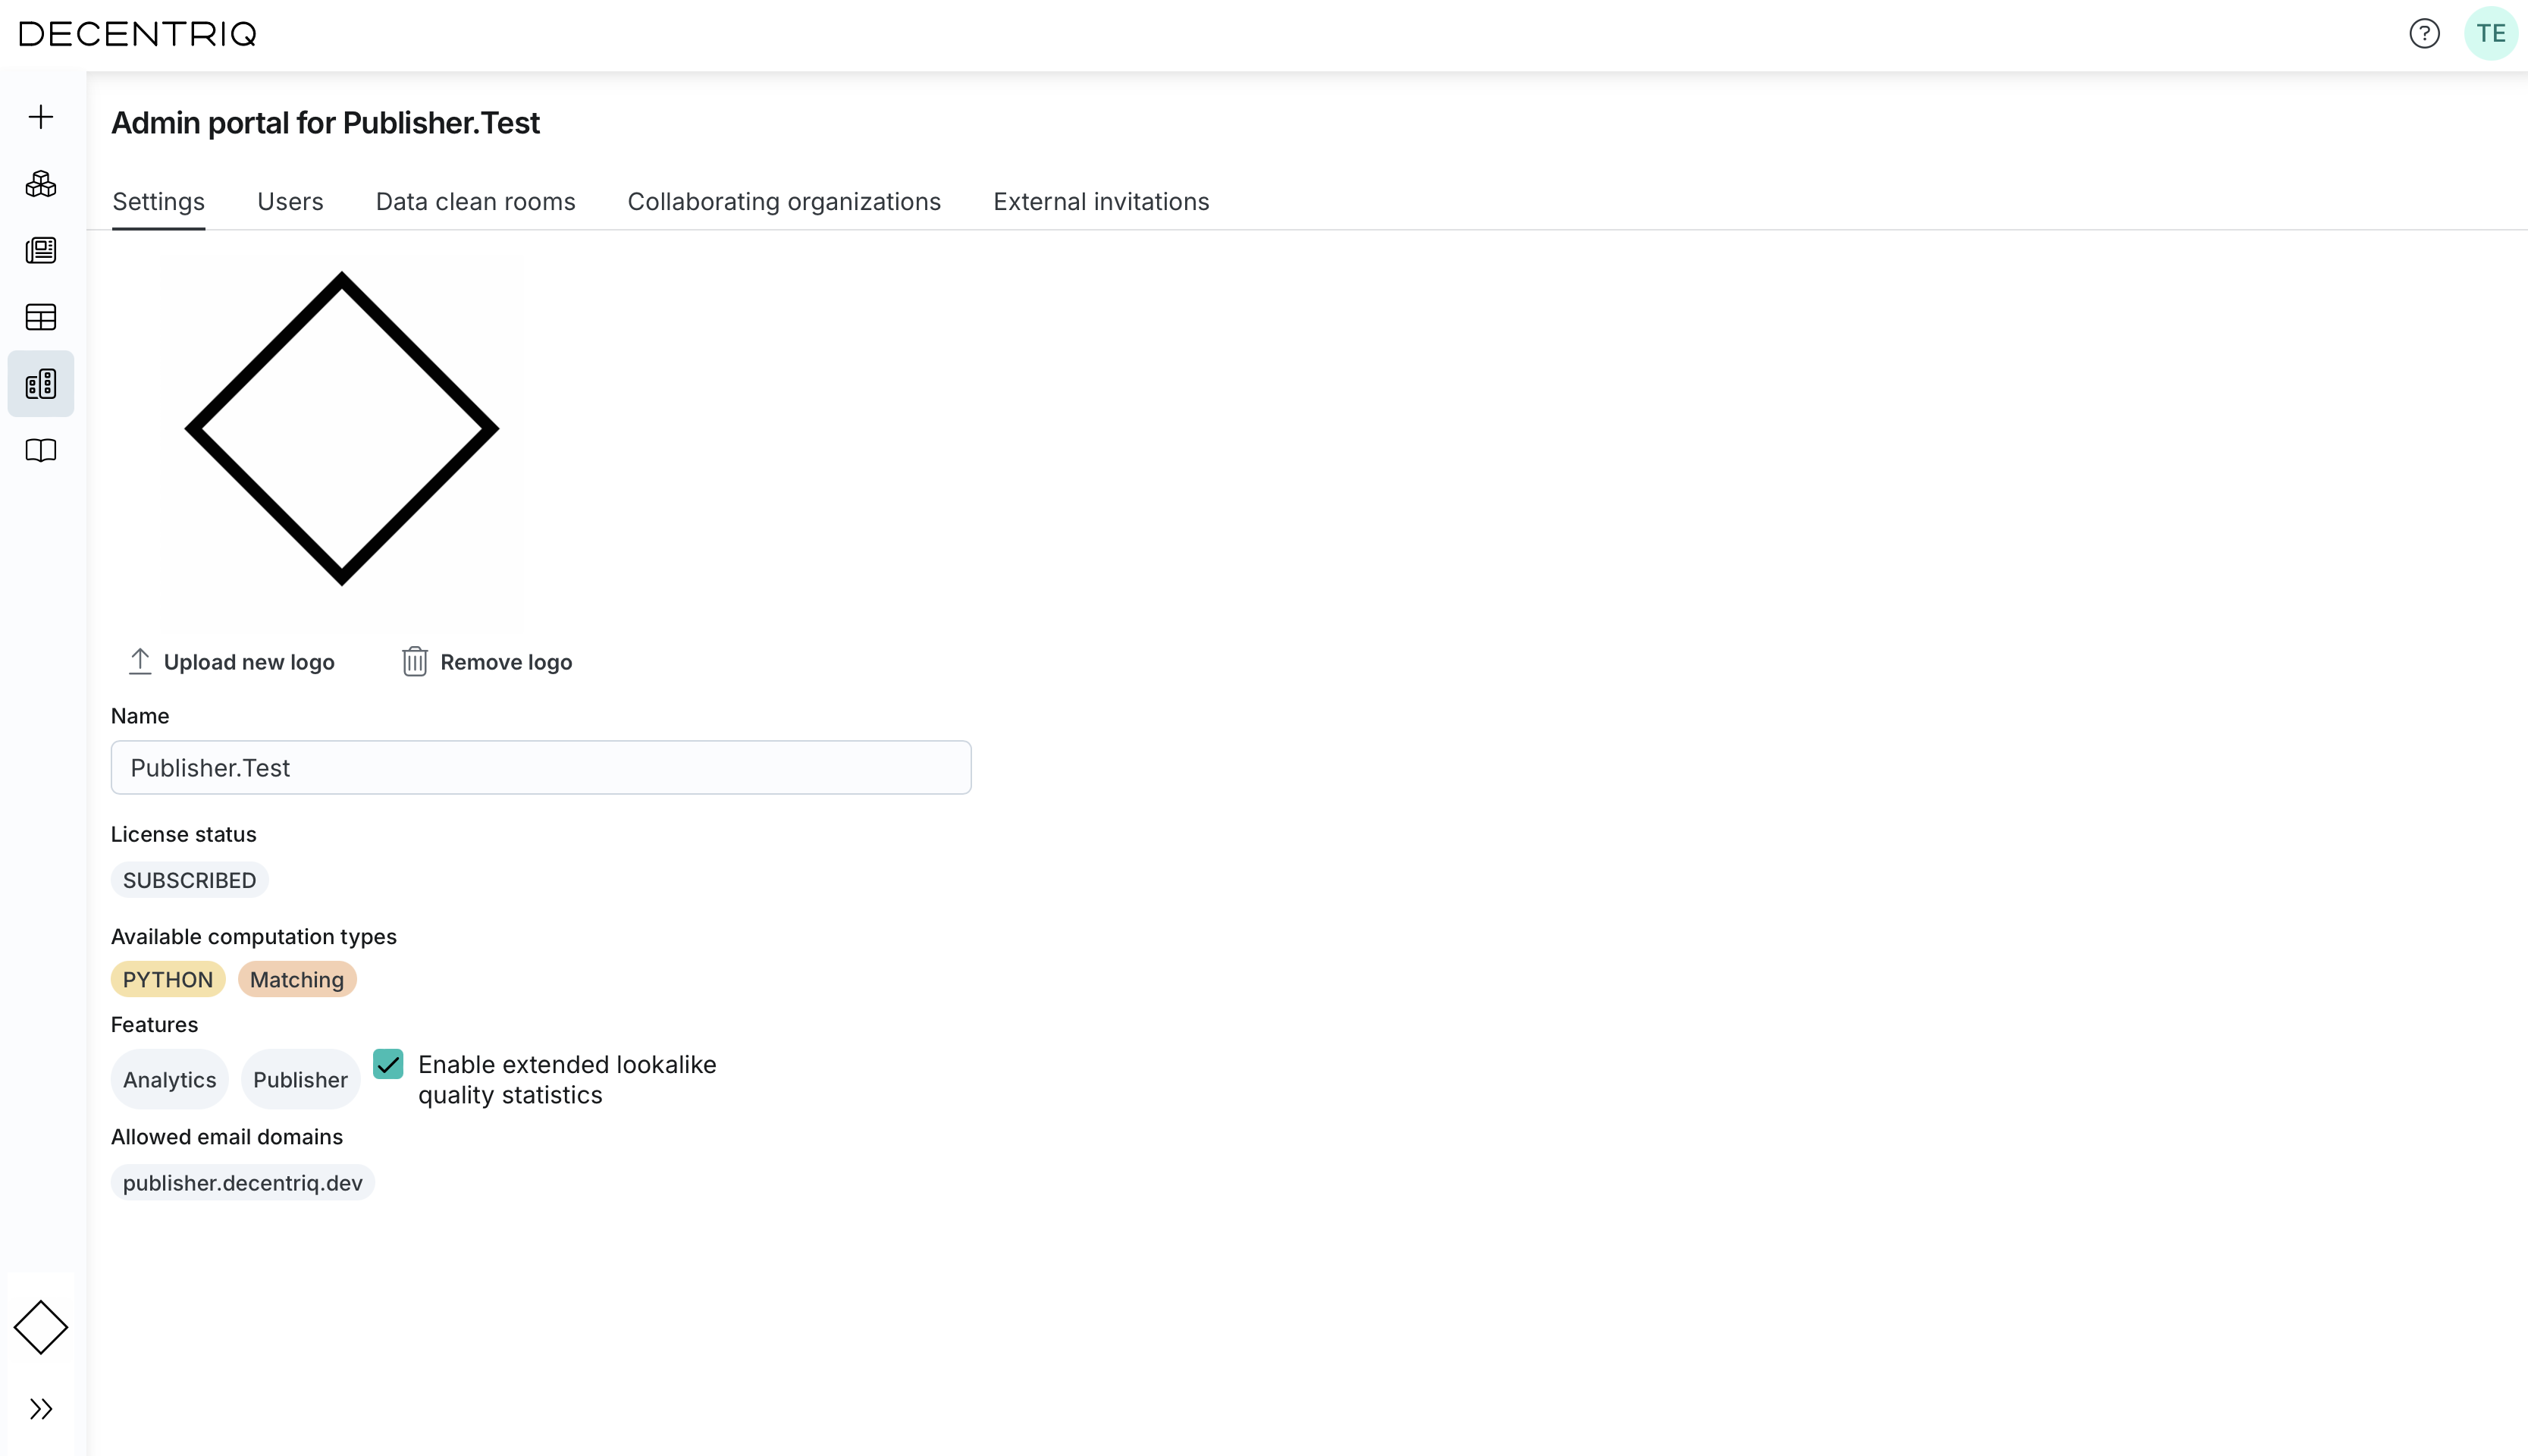Open the Data clean rooms tab

476,202
